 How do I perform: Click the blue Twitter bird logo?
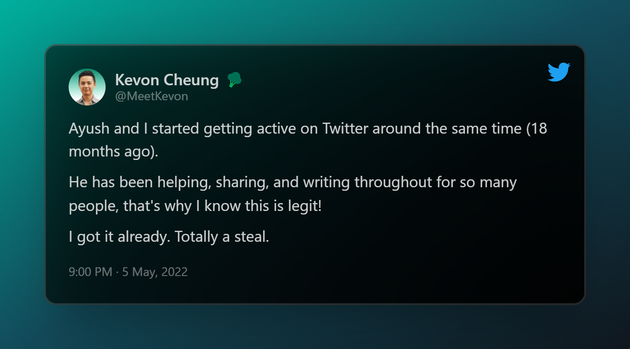point(559,72)
